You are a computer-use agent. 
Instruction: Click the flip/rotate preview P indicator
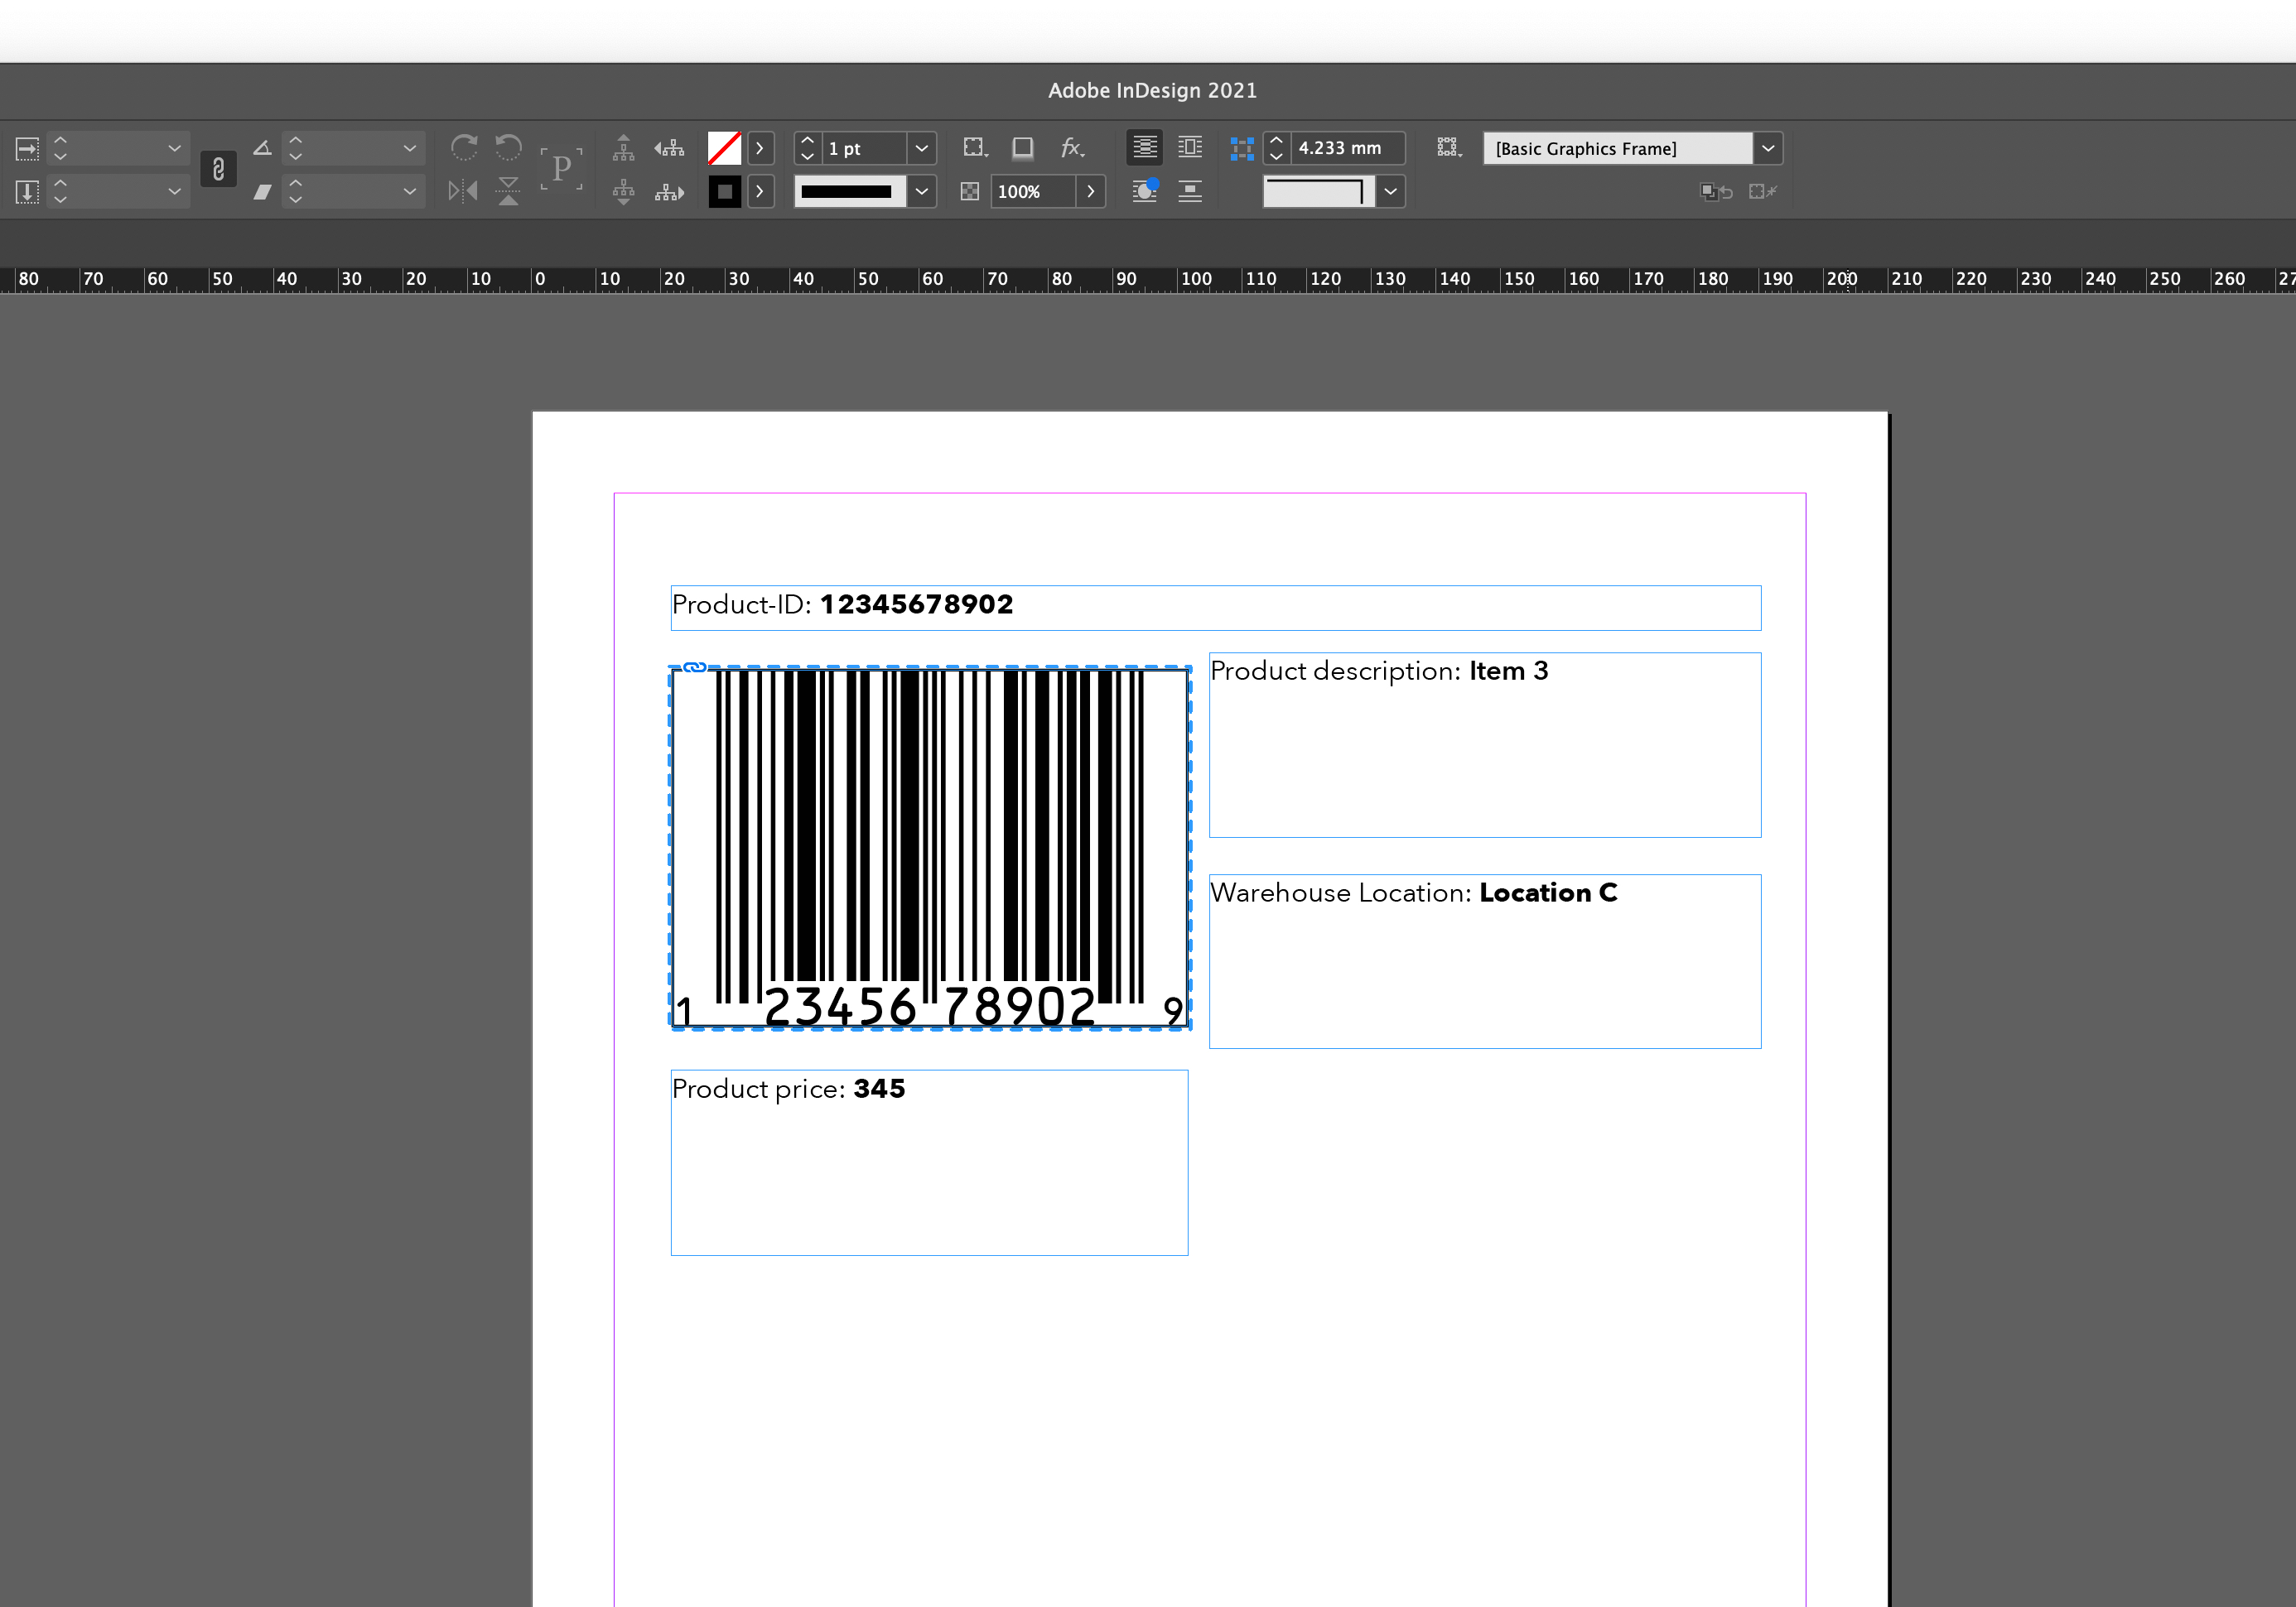click(x=561, y=169)
